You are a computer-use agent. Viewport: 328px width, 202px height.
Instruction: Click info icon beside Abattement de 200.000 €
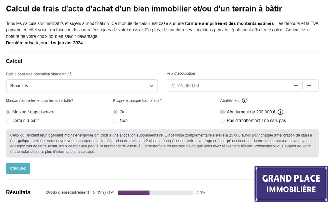click(x=280, y=112)
